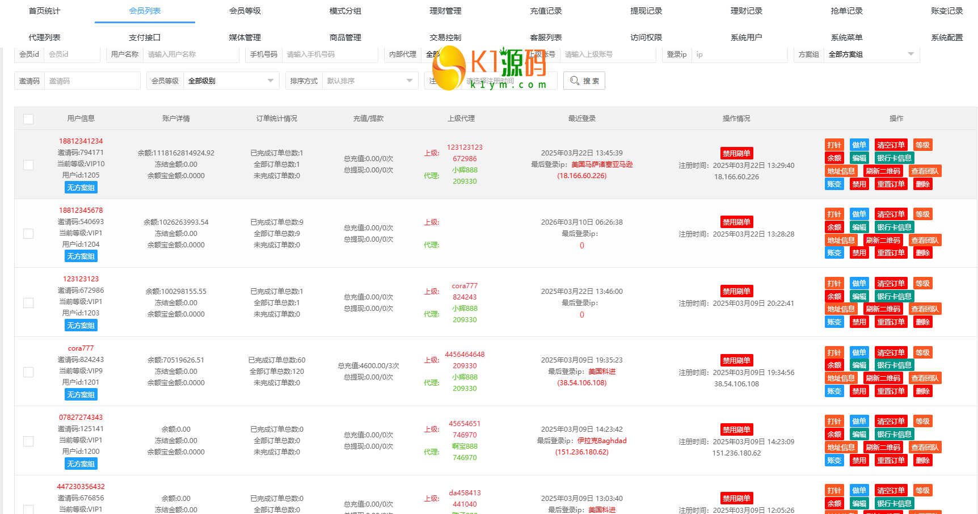Toggle the select-all checkbox in table header
The image size is (978, 514).
pyautogui.click(x=28, y=119)
